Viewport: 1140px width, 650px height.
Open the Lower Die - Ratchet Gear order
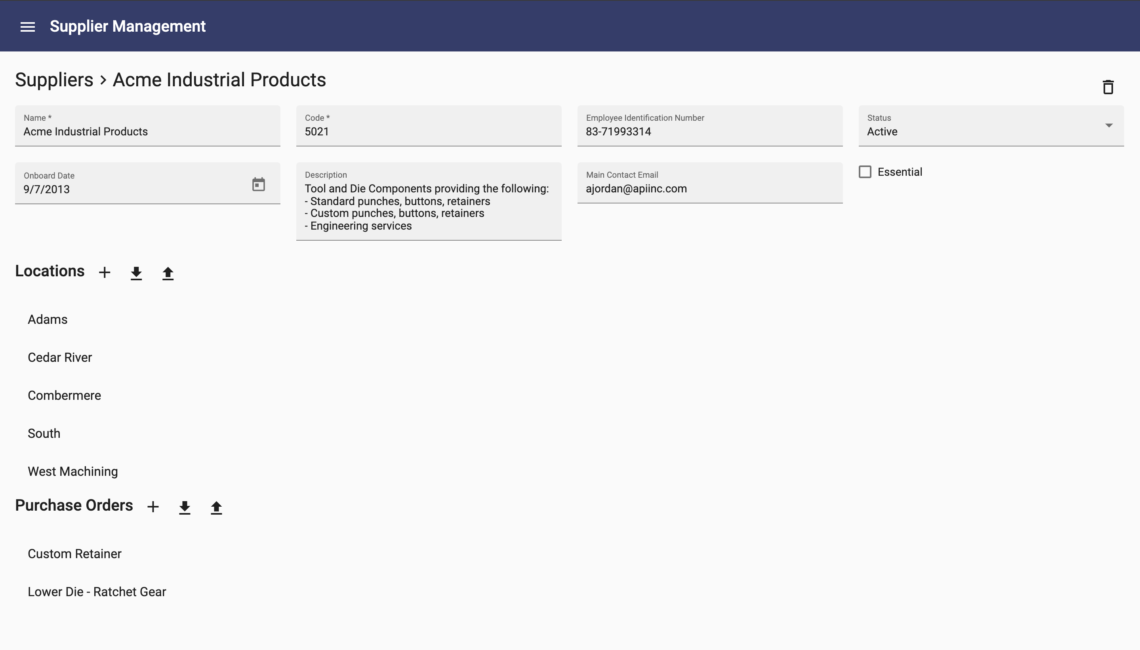point(96,591)
